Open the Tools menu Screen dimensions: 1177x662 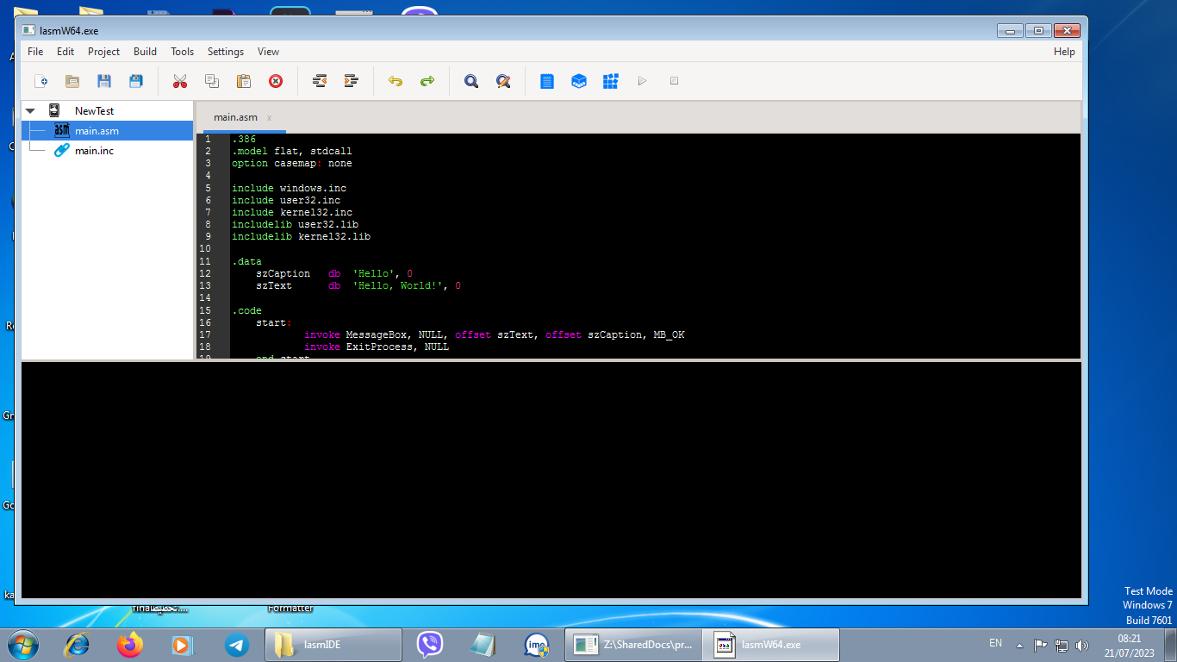pos(182,52)
